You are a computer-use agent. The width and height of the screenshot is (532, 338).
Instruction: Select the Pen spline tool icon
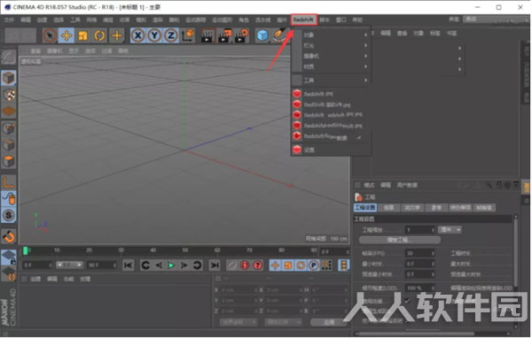[x=279, y=35]
